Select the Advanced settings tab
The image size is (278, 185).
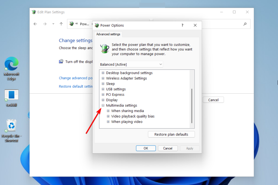click(x=108, y=34)
